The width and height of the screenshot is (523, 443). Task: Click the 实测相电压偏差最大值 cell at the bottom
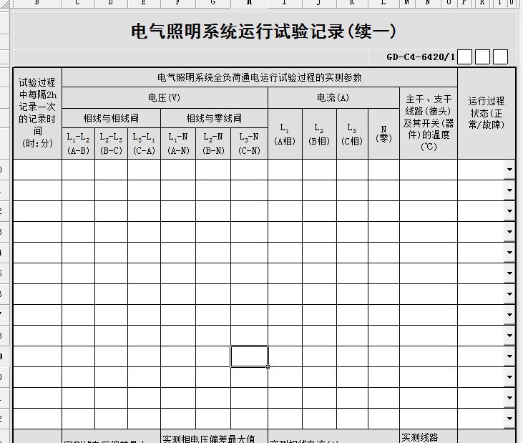[214, 437]
